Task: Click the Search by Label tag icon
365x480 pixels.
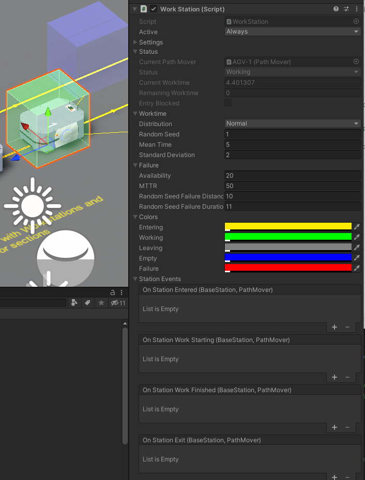Action: pyautogui.click(x=88, y=303)
